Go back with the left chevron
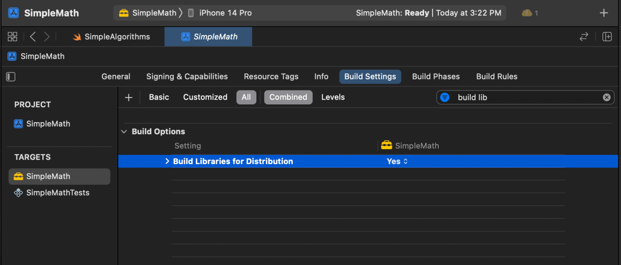 coord(33,37)
